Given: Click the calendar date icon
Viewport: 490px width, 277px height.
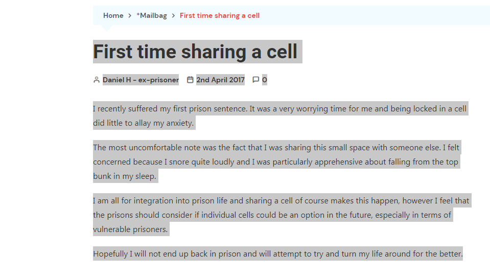Looking at the screenshot, I should (x=190, y=80).
